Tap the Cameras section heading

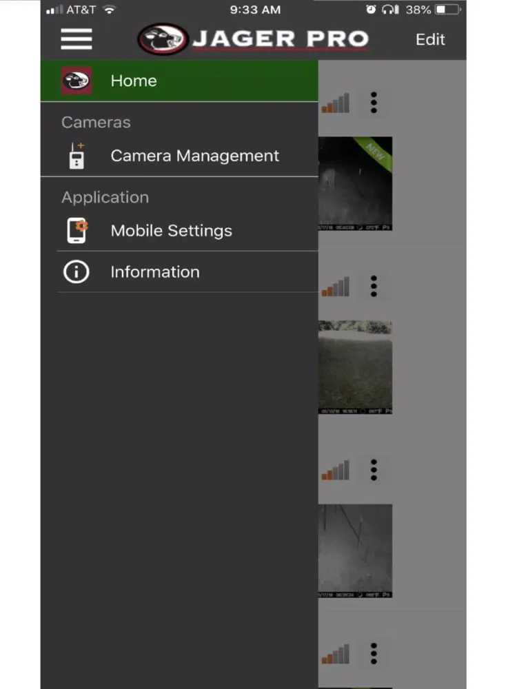pos(96,122)
